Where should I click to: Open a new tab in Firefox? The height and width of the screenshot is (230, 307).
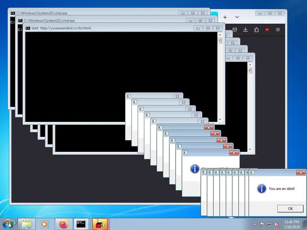pyautogui.click(x=225, y=17)
